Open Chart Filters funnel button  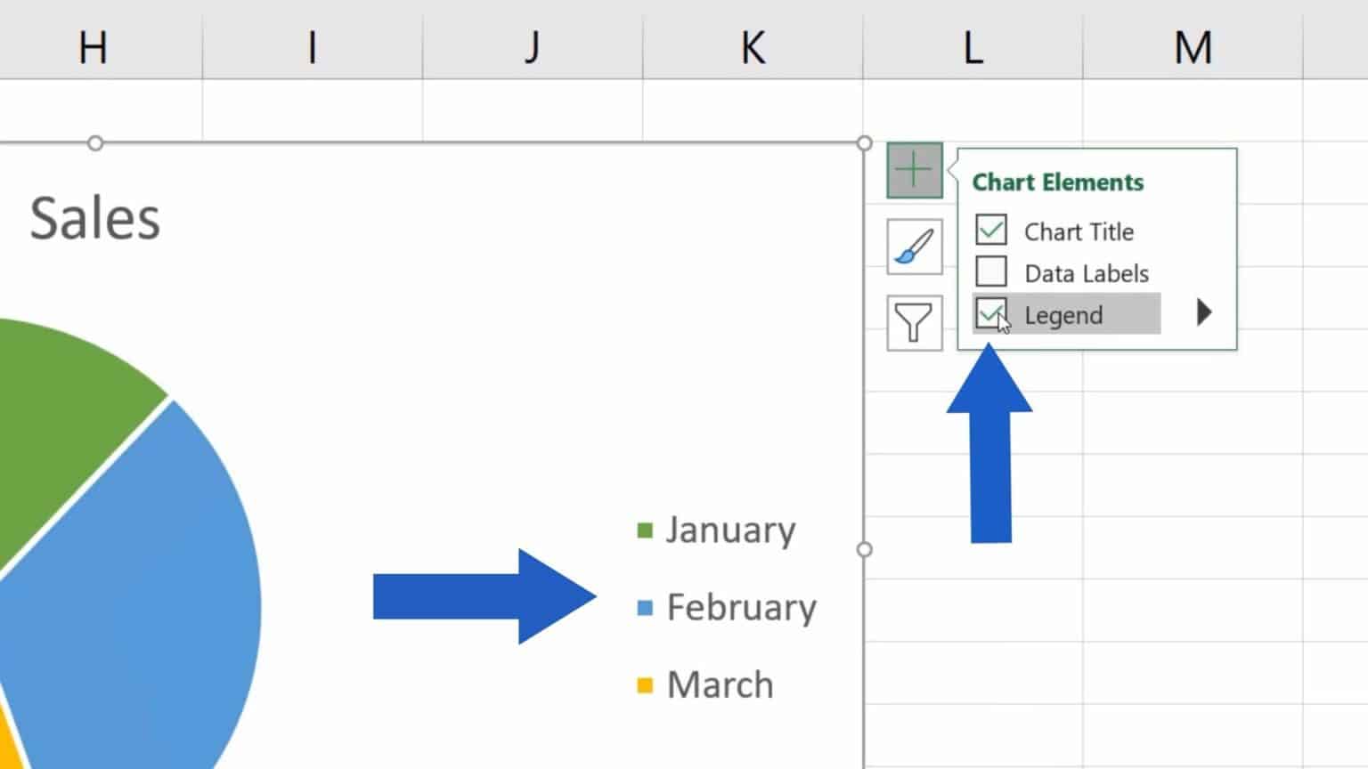click(914, 323)
